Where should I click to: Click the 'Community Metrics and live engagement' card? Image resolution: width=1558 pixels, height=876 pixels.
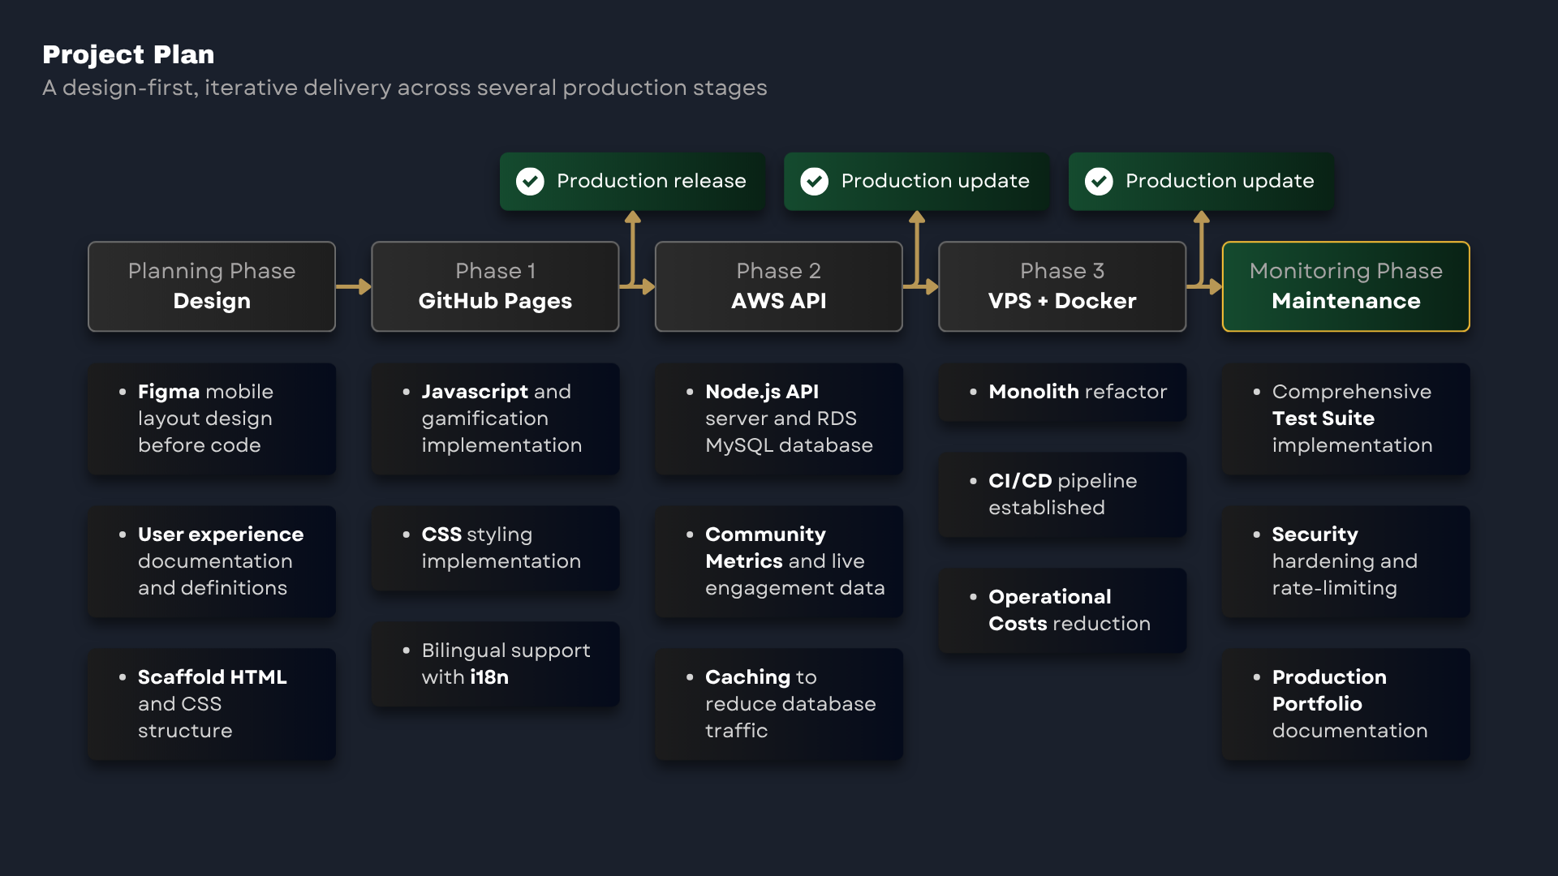point(779,561)
